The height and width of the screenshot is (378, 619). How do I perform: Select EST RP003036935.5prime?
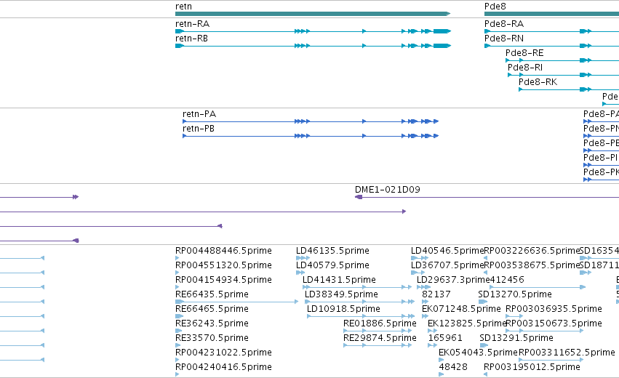tap(554, 309)
